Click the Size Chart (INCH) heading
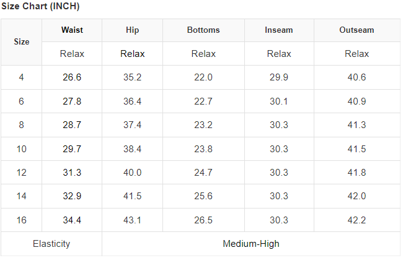 pyautogui.click(x=40, y=7)
